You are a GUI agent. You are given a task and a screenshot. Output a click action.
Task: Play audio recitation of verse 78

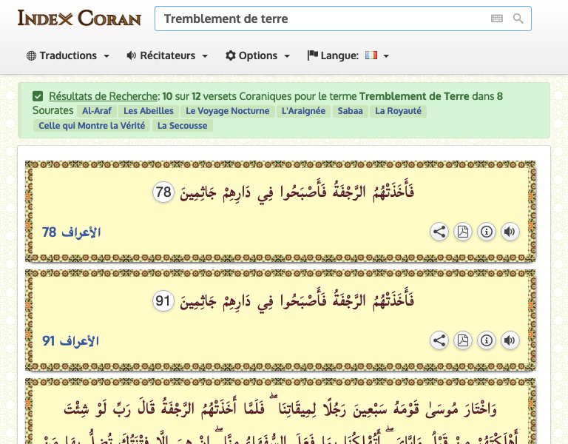pos(510,232)
